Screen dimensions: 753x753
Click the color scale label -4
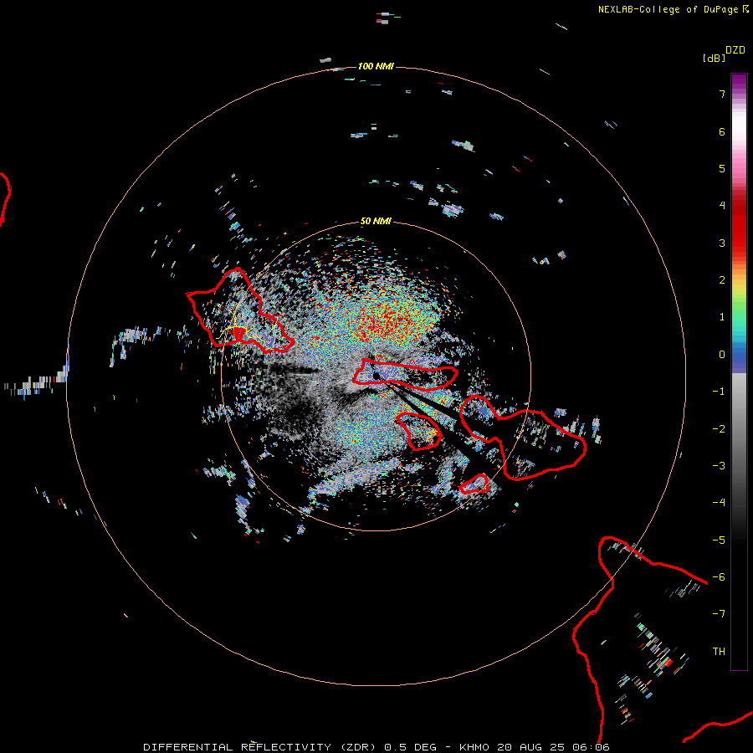(719, 503)
